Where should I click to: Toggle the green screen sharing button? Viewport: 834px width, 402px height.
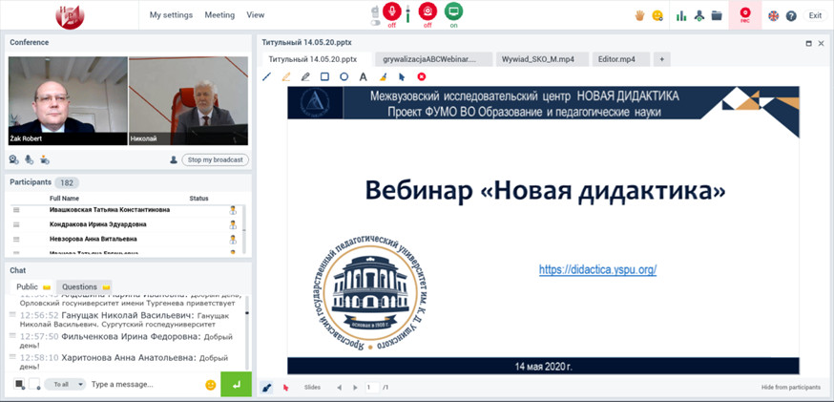coord(453,11)
